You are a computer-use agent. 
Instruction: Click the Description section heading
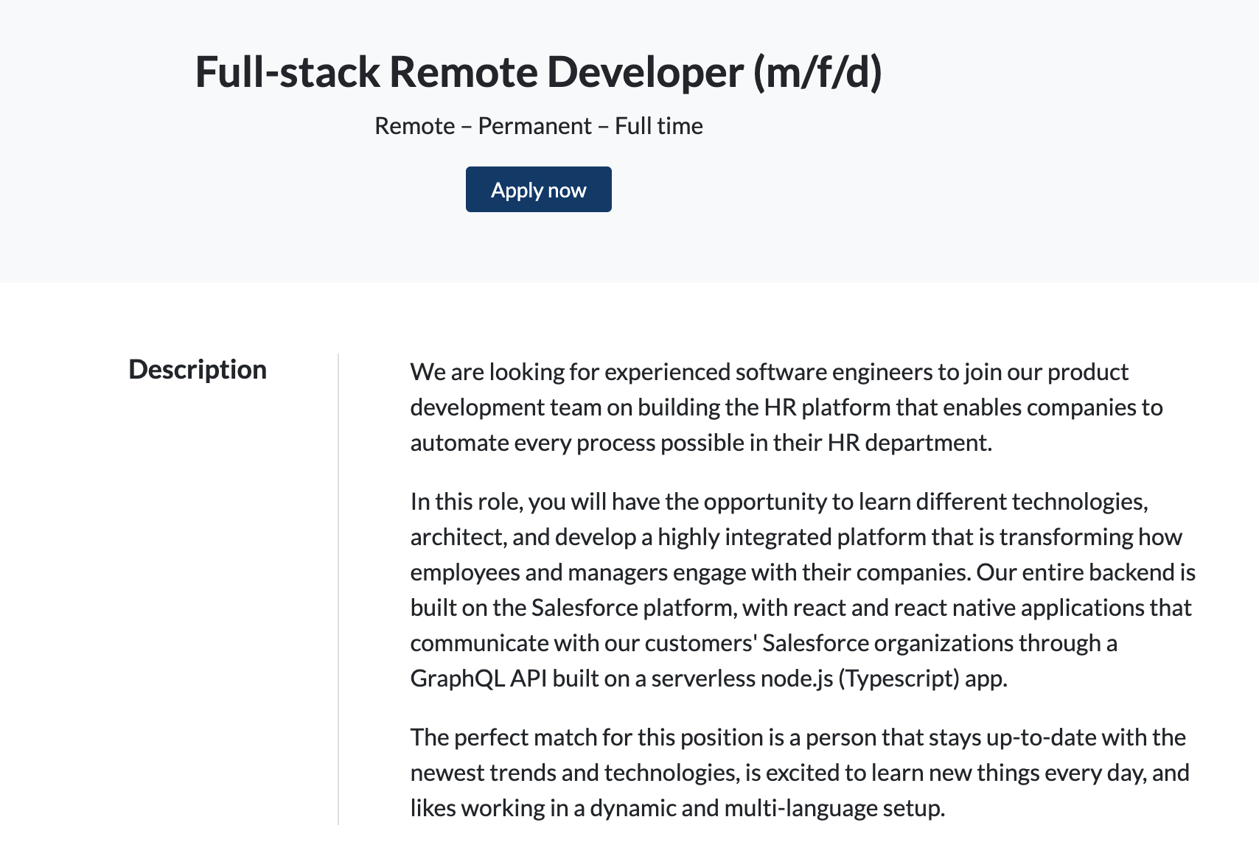pos(198,369)
